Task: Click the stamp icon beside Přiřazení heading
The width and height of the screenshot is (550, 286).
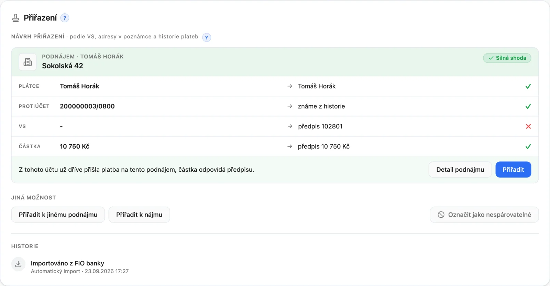Action: pos(15,18)
